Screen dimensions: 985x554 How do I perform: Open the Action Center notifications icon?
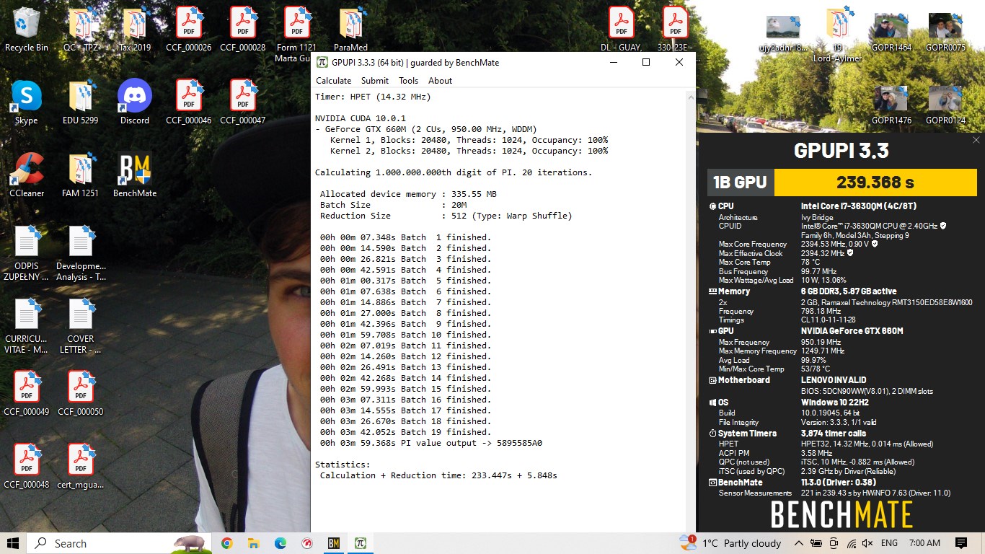coord(960,543)
